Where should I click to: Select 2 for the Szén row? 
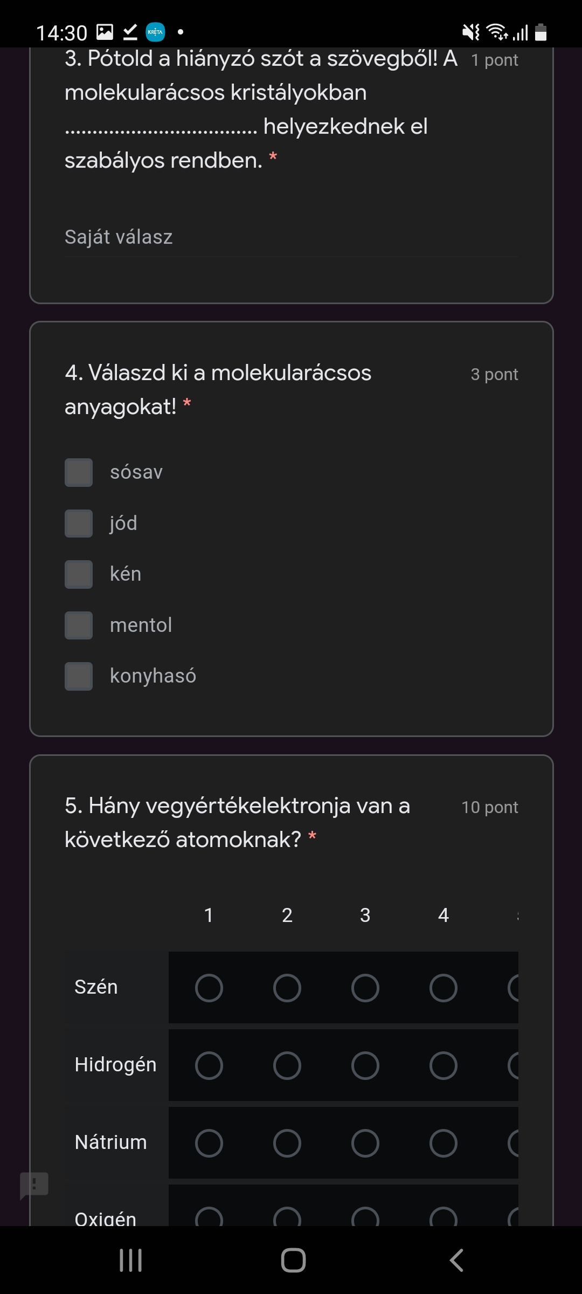point(287,988)
